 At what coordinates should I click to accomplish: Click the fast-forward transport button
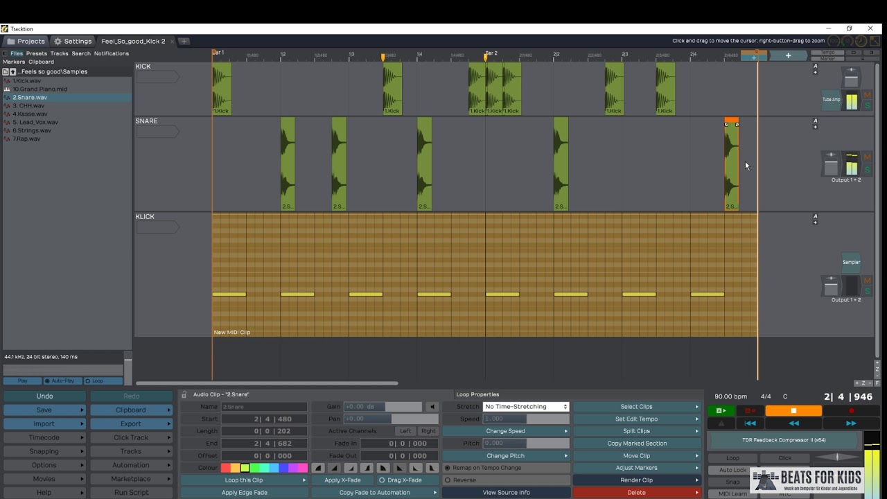851,423
